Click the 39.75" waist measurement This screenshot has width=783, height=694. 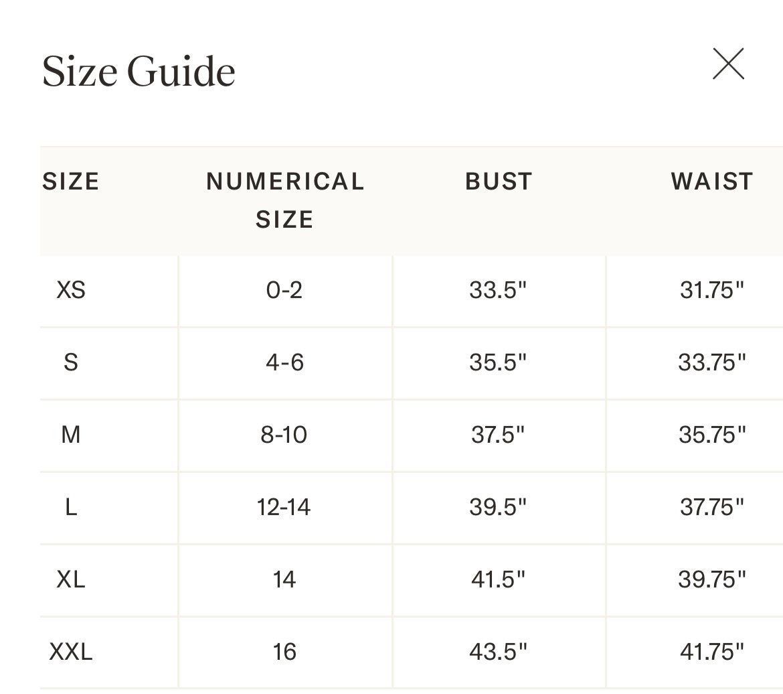[x=712, y=579]
